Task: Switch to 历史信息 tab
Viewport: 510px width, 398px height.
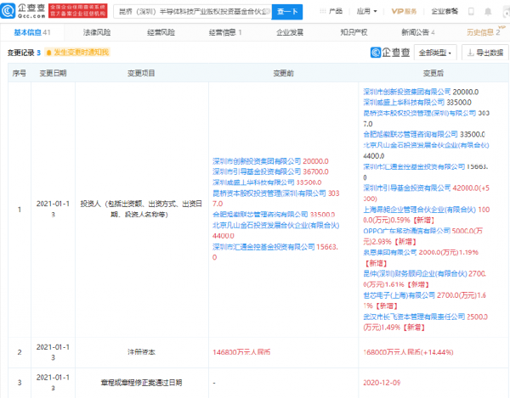Action: click(x=483, y=32)
